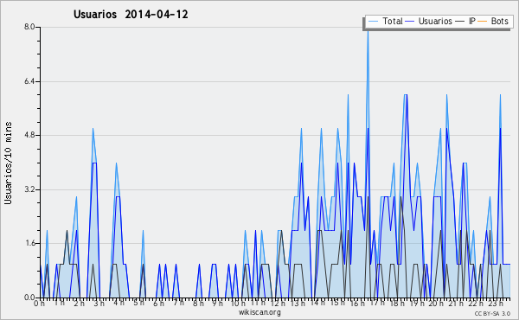Viewport: 519px width, 320px height.
Task: Click the y-axis value 0.0
Action: tap(29, 298)
